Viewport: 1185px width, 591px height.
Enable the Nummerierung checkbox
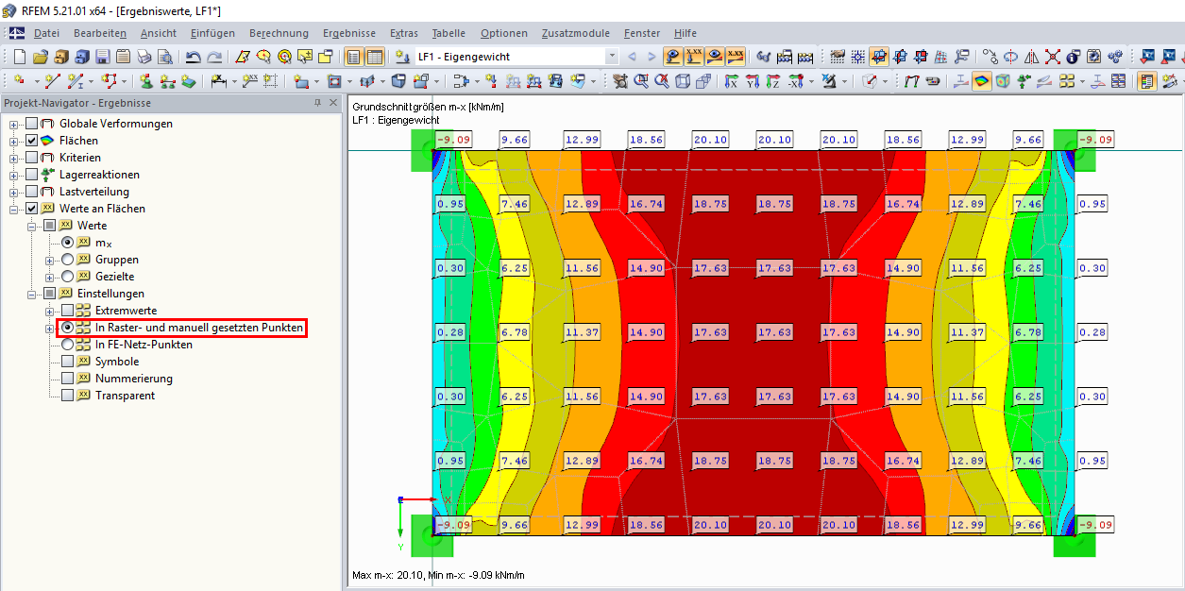click(68, 379)
